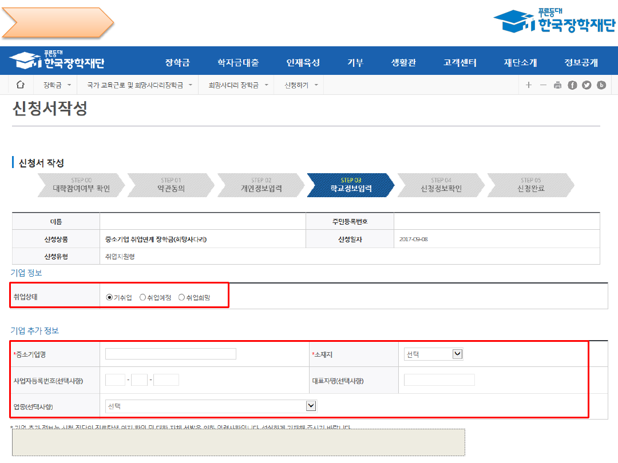Open the 소재지 dropdown
Viewport: 618px width, 463px height.
[x=433, y=354]
